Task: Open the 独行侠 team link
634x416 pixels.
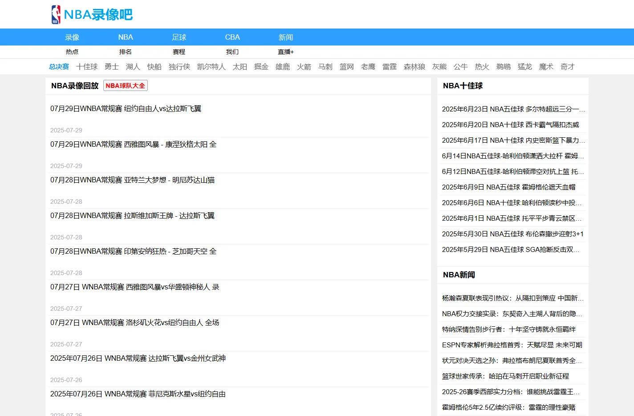Action: tap(179, 67)
